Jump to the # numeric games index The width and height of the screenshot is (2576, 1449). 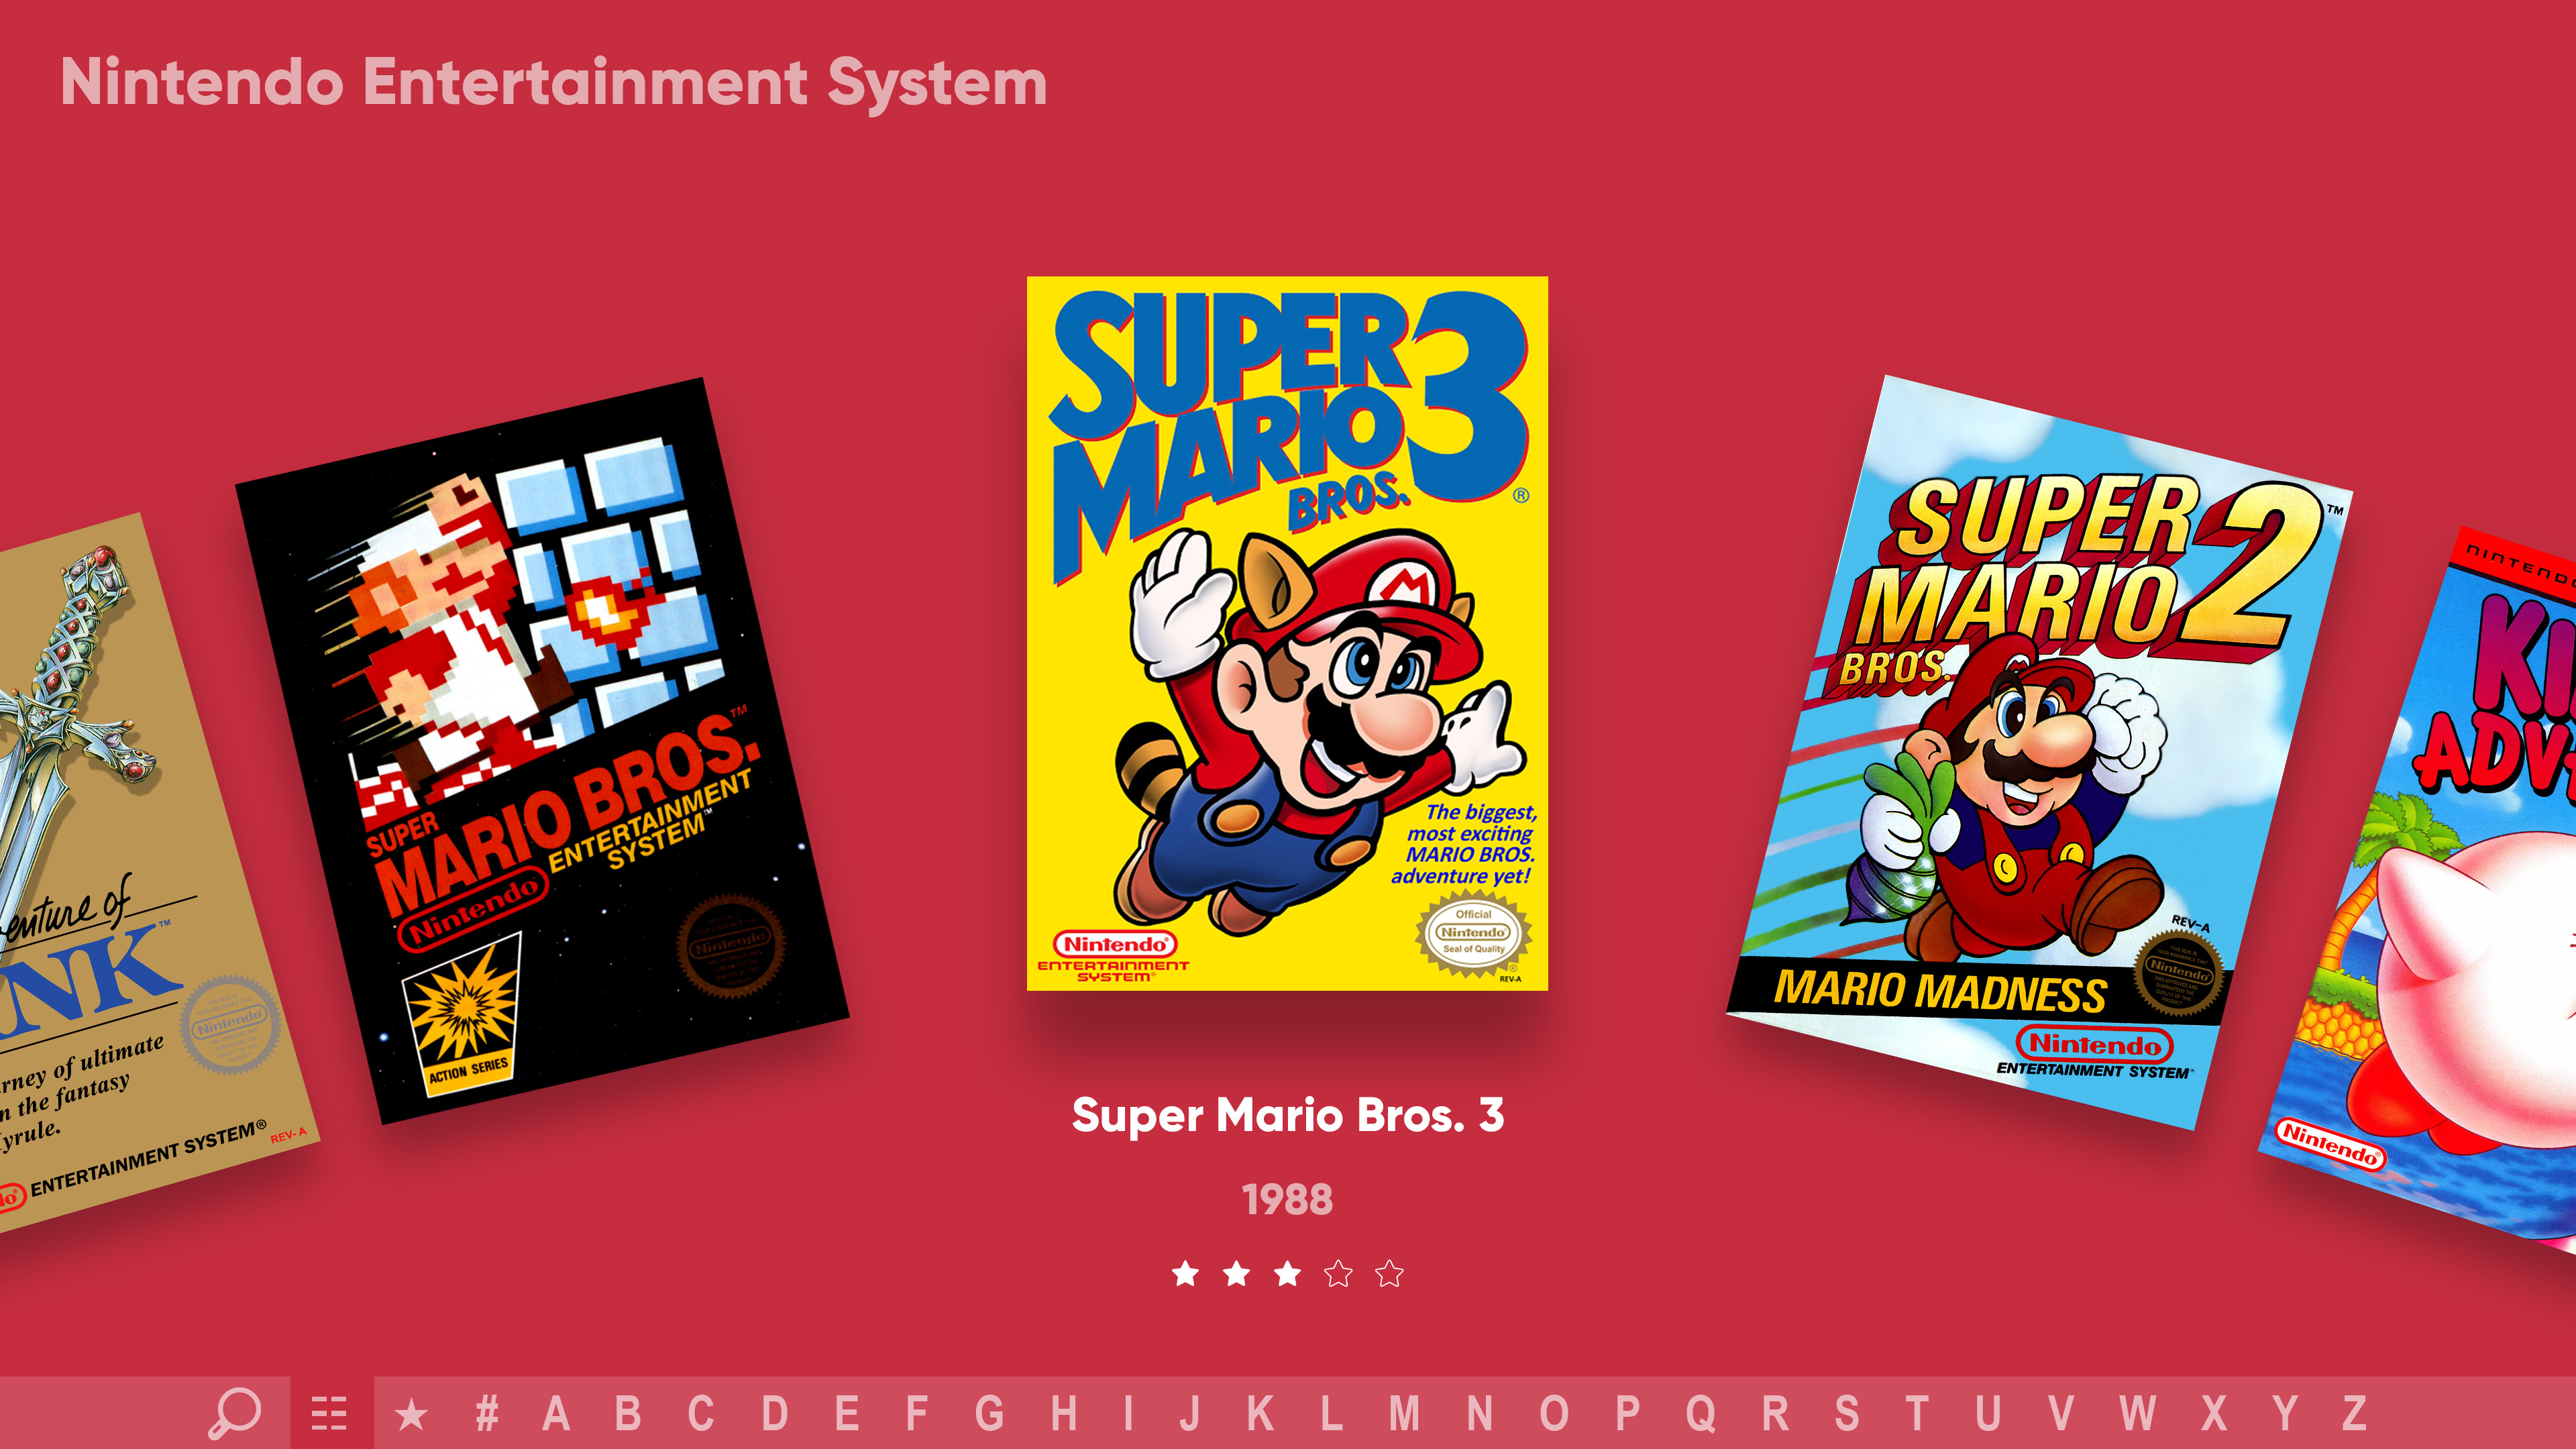pyautogui.click(x=487, y=1413)
